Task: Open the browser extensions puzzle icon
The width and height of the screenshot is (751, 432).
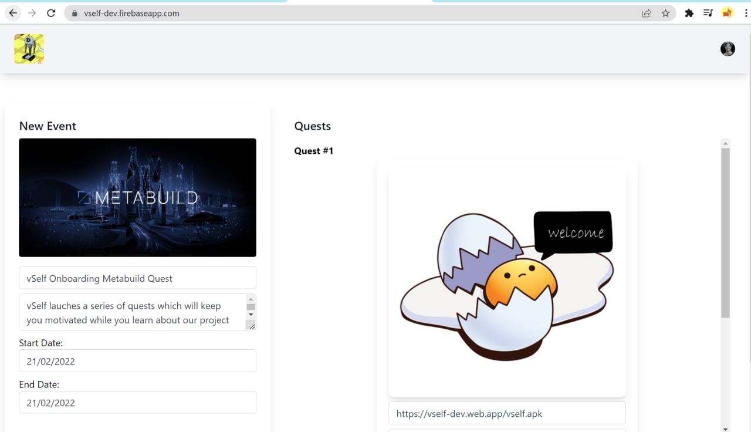Action: [689, 13]
